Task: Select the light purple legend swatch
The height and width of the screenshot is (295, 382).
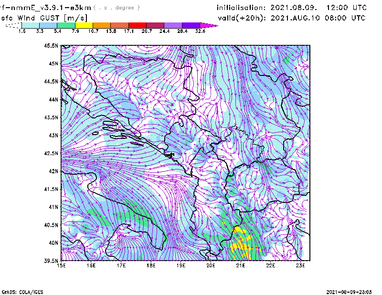Action: tap(173, 25)
